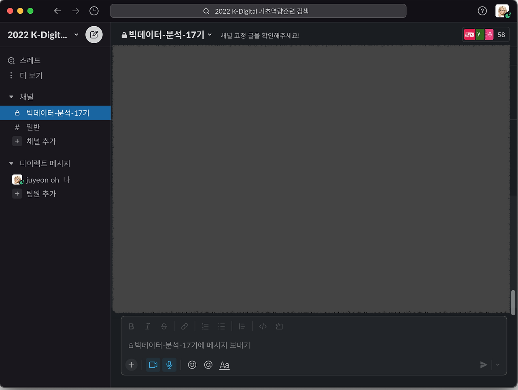The image size is (518, 390).
Task: Switch to the 일반 channel
Action: (x=34, y=126)
